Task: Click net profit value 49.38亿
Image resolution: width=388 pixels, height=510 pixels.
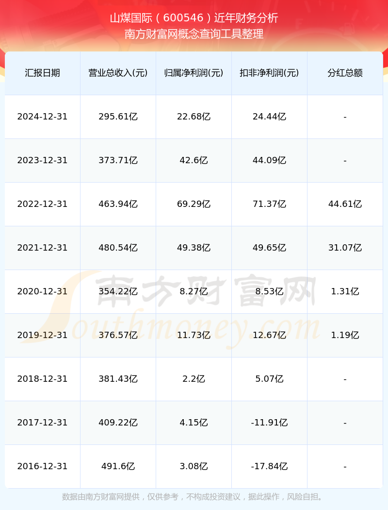Action: pos(194,248)
